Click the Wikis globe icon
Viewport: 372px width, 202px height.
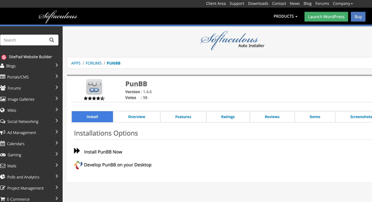[3, 110]
